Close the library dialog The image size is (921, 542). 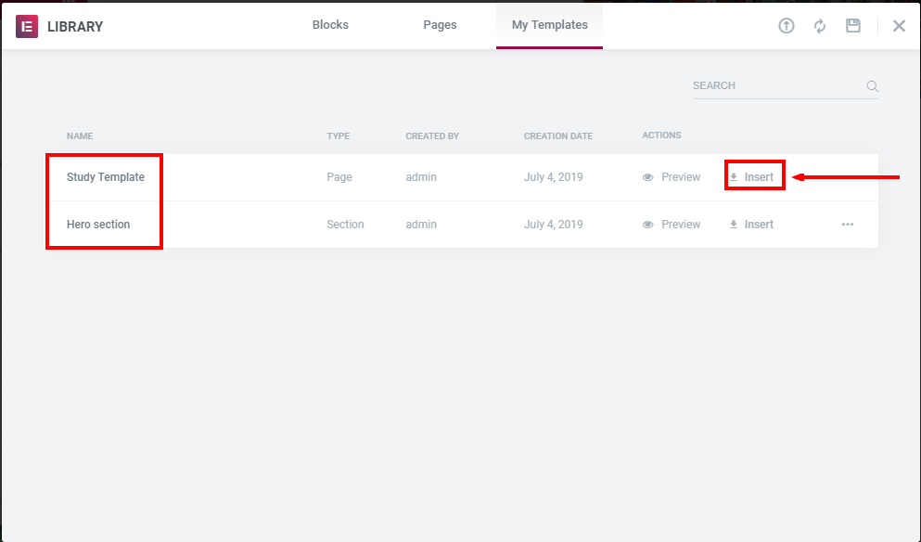(899, 26)
